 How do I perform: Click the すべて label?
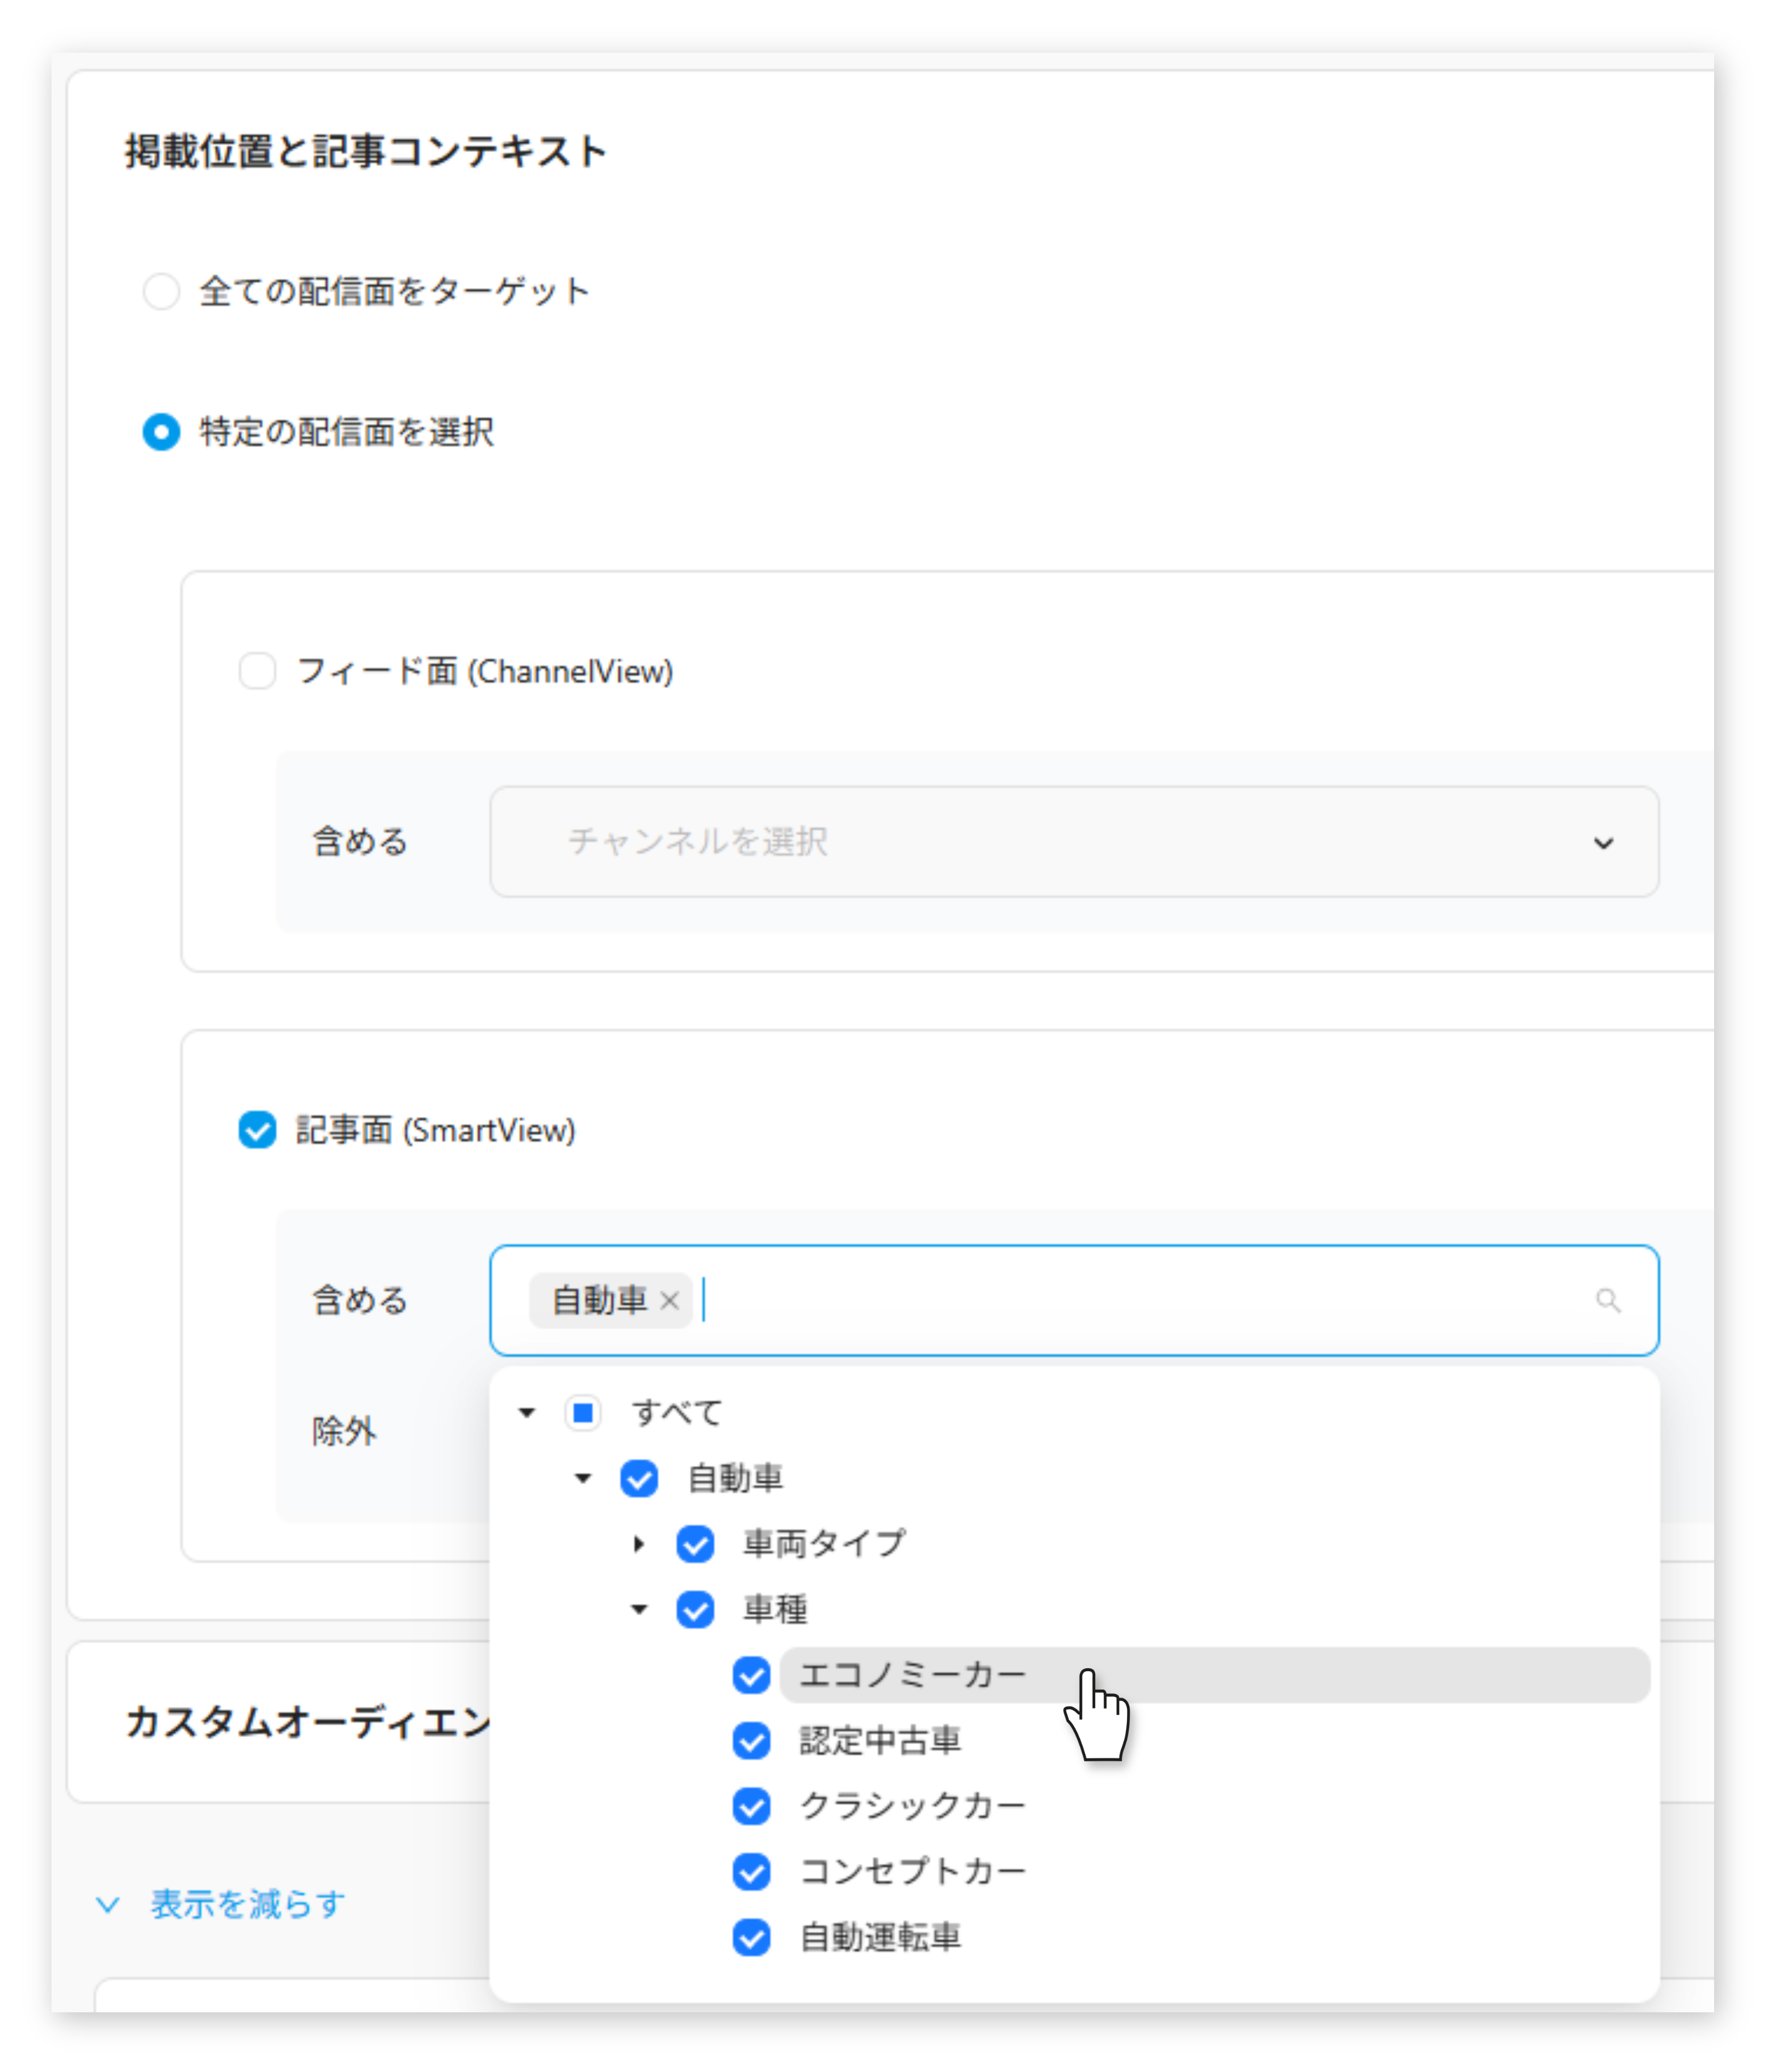677,1412
